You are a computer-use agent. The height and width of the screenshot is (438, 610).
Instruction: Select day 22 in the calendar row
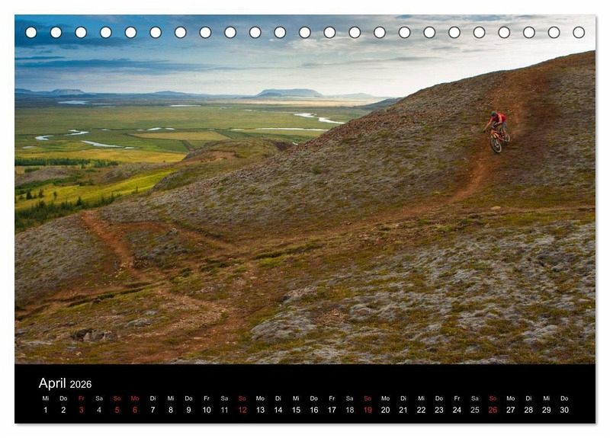click(422, 410)
